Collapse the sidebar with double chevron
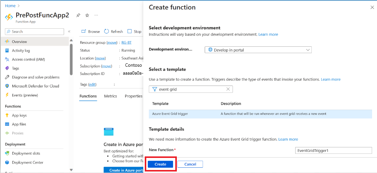Screen dimensions: 377x173 69,32
